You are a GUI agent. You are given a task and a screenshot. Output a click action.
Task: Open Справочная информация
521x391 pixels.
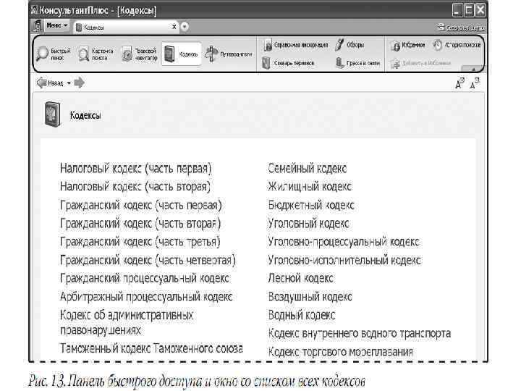click(x=296, y=45)
